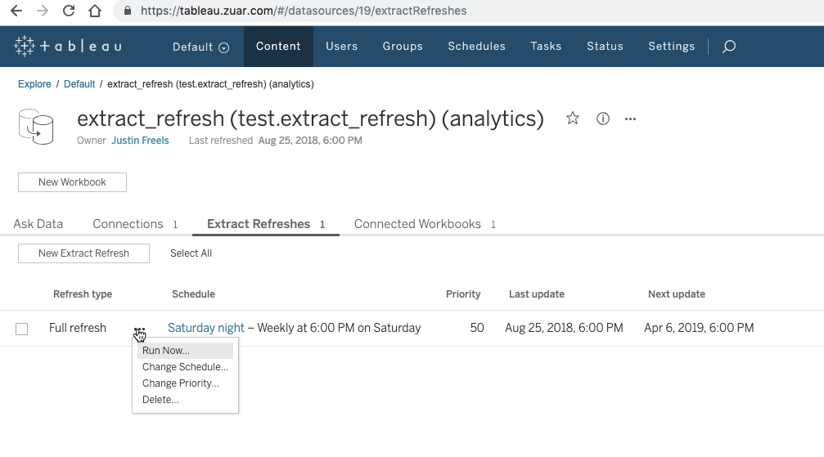The image size is (824, 457).
Task: Click the datasource cylinder icon
Action: click(x=36, y=127)
